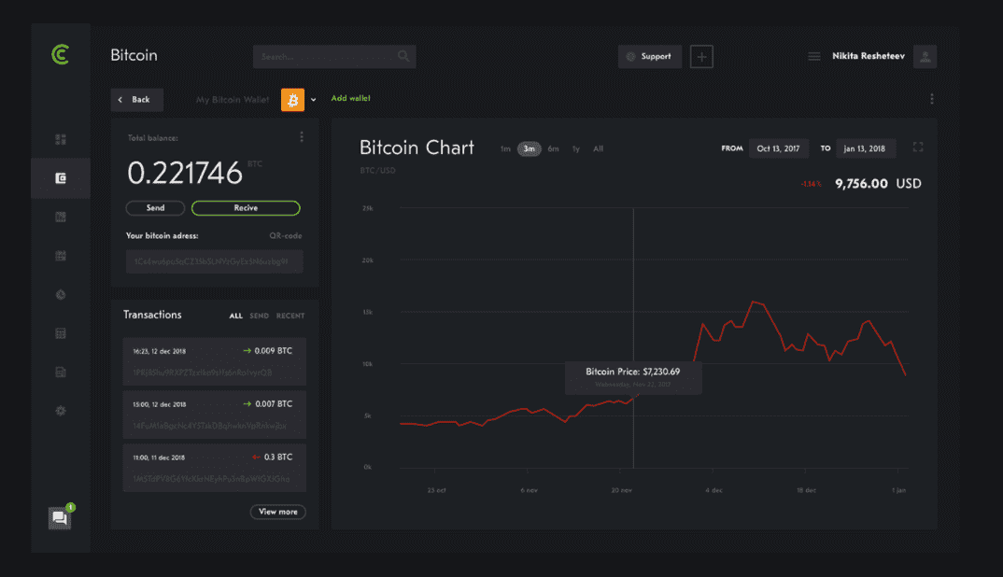The width and height of the screenshot is (1003, 577).
Task: Open the TO date jan 13, 2018 picker
Action: tap(865, 148)
